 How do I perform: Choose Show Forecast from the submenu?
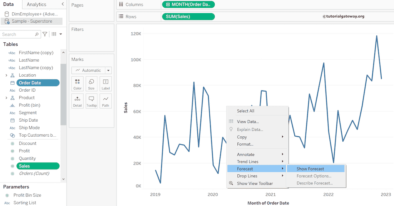point(310,169)
